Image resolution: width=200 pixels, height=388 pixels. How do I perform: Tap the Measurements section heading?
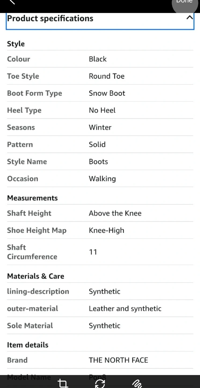pos(32,198)
